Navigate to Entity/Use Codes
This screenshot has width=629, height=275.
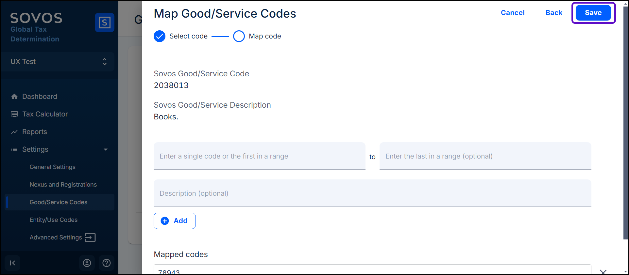54,220
